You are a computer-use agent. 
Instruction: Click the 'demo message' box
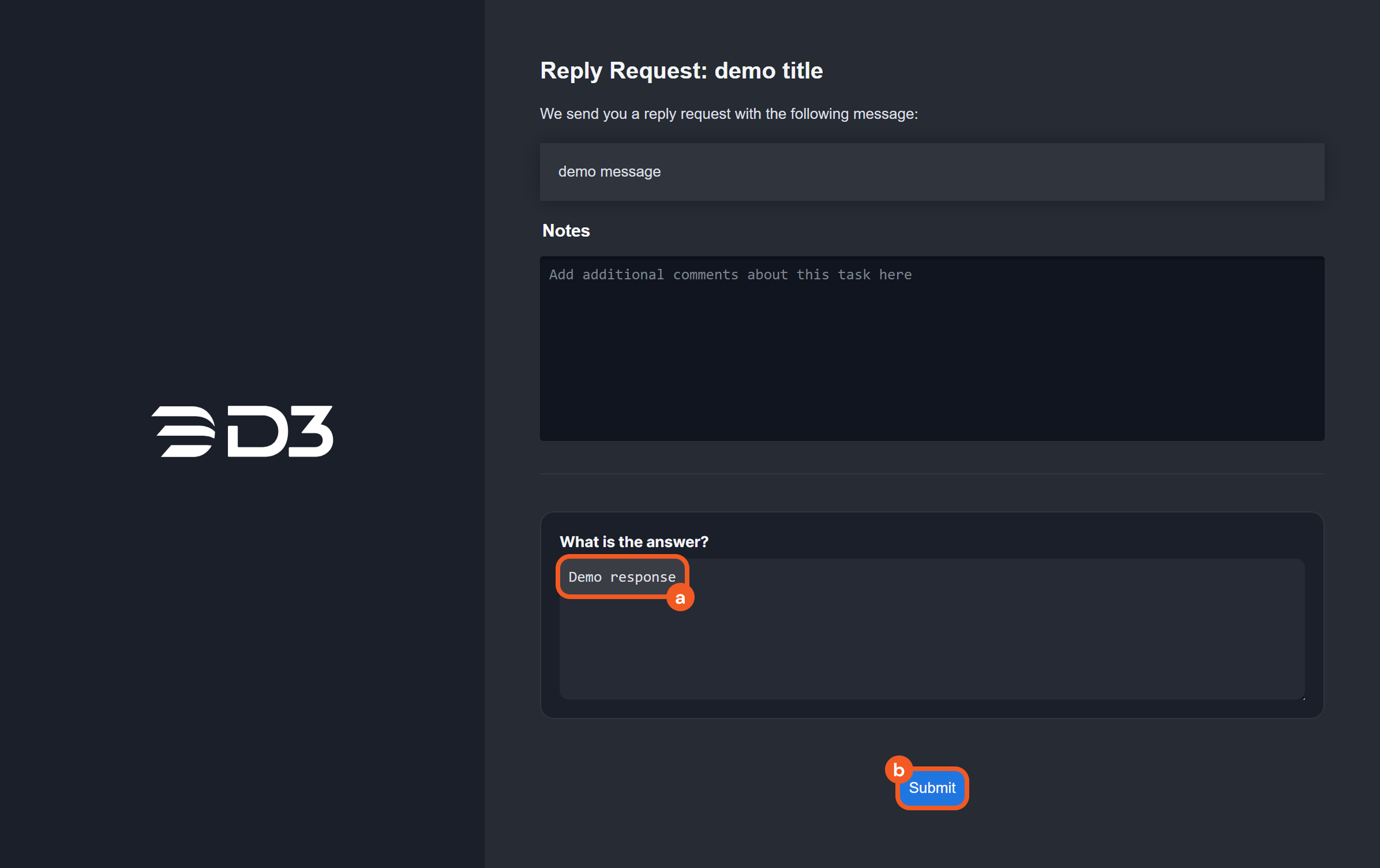tap(932, 172)
